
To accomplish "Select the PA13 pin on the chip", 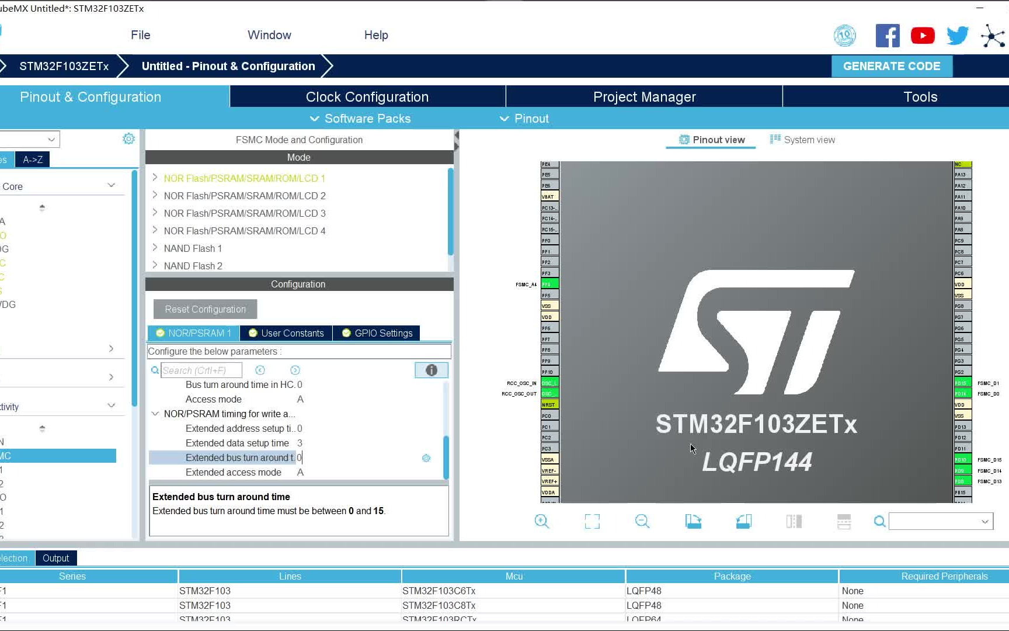I will tap(962, 174).
